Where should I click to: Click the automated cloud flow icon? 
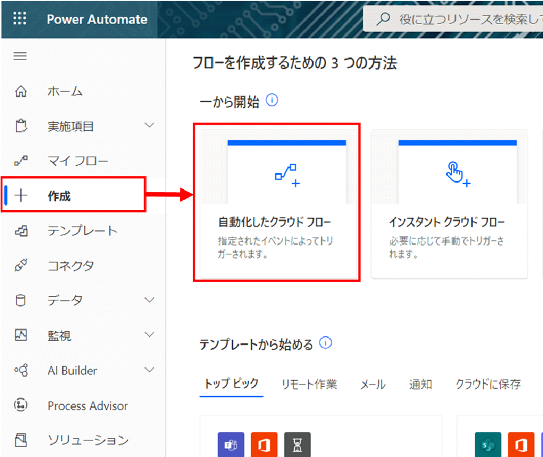(287, 176)
